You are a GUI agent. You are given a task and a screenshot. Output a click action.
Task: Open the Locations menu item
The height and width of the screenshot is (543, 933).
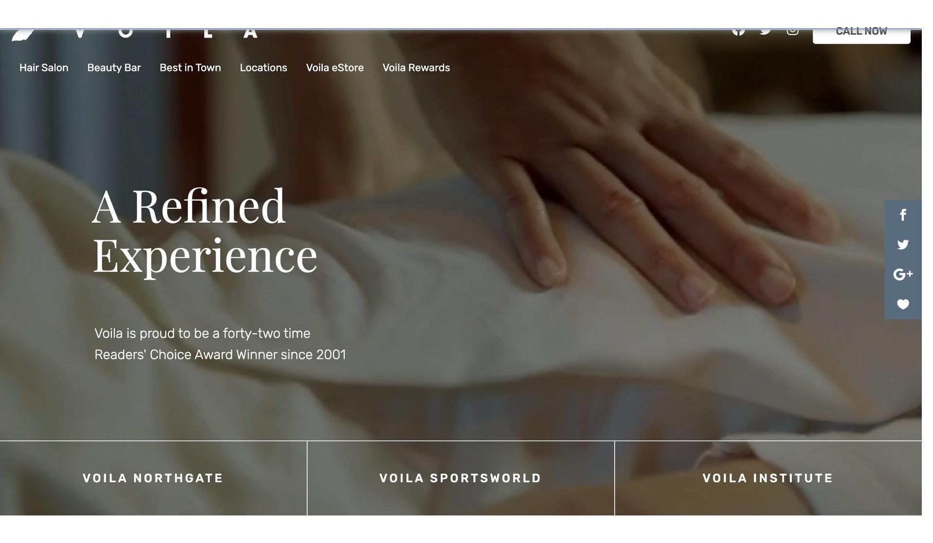pyautogui.click(x=263, y=68)
